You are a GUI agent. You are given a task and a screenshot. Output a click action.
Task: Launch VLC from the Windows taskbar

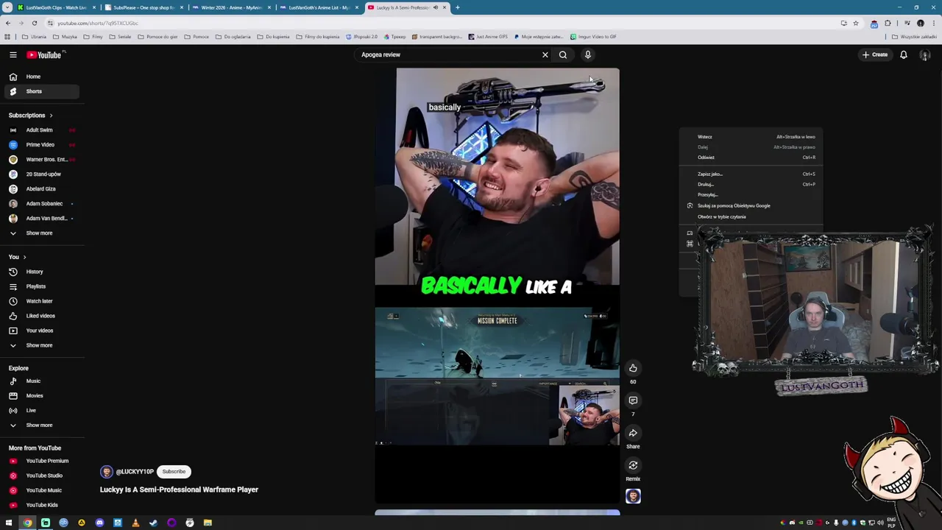pos(135,523)
